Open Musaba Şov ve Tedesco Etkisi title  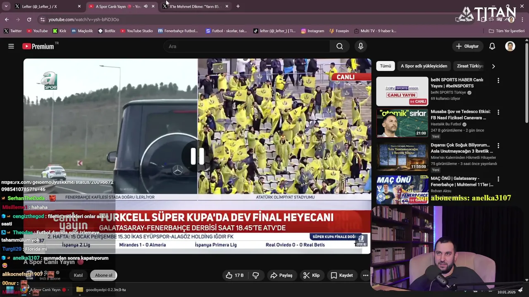pos(460,115)
